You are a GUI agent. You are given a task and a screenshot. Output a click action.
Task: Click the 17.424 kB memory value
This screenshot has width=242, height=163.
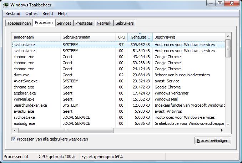coord(141,93)
